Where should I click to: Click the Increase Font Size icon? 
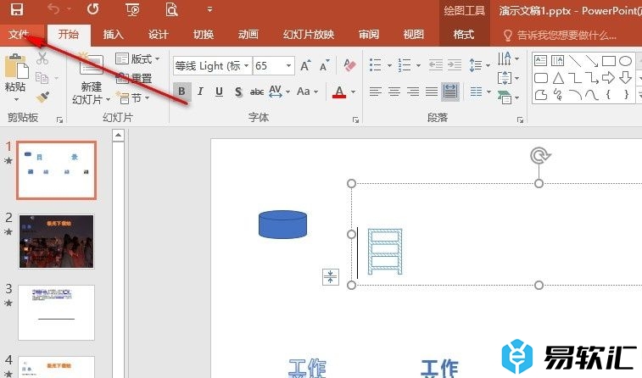305,65
